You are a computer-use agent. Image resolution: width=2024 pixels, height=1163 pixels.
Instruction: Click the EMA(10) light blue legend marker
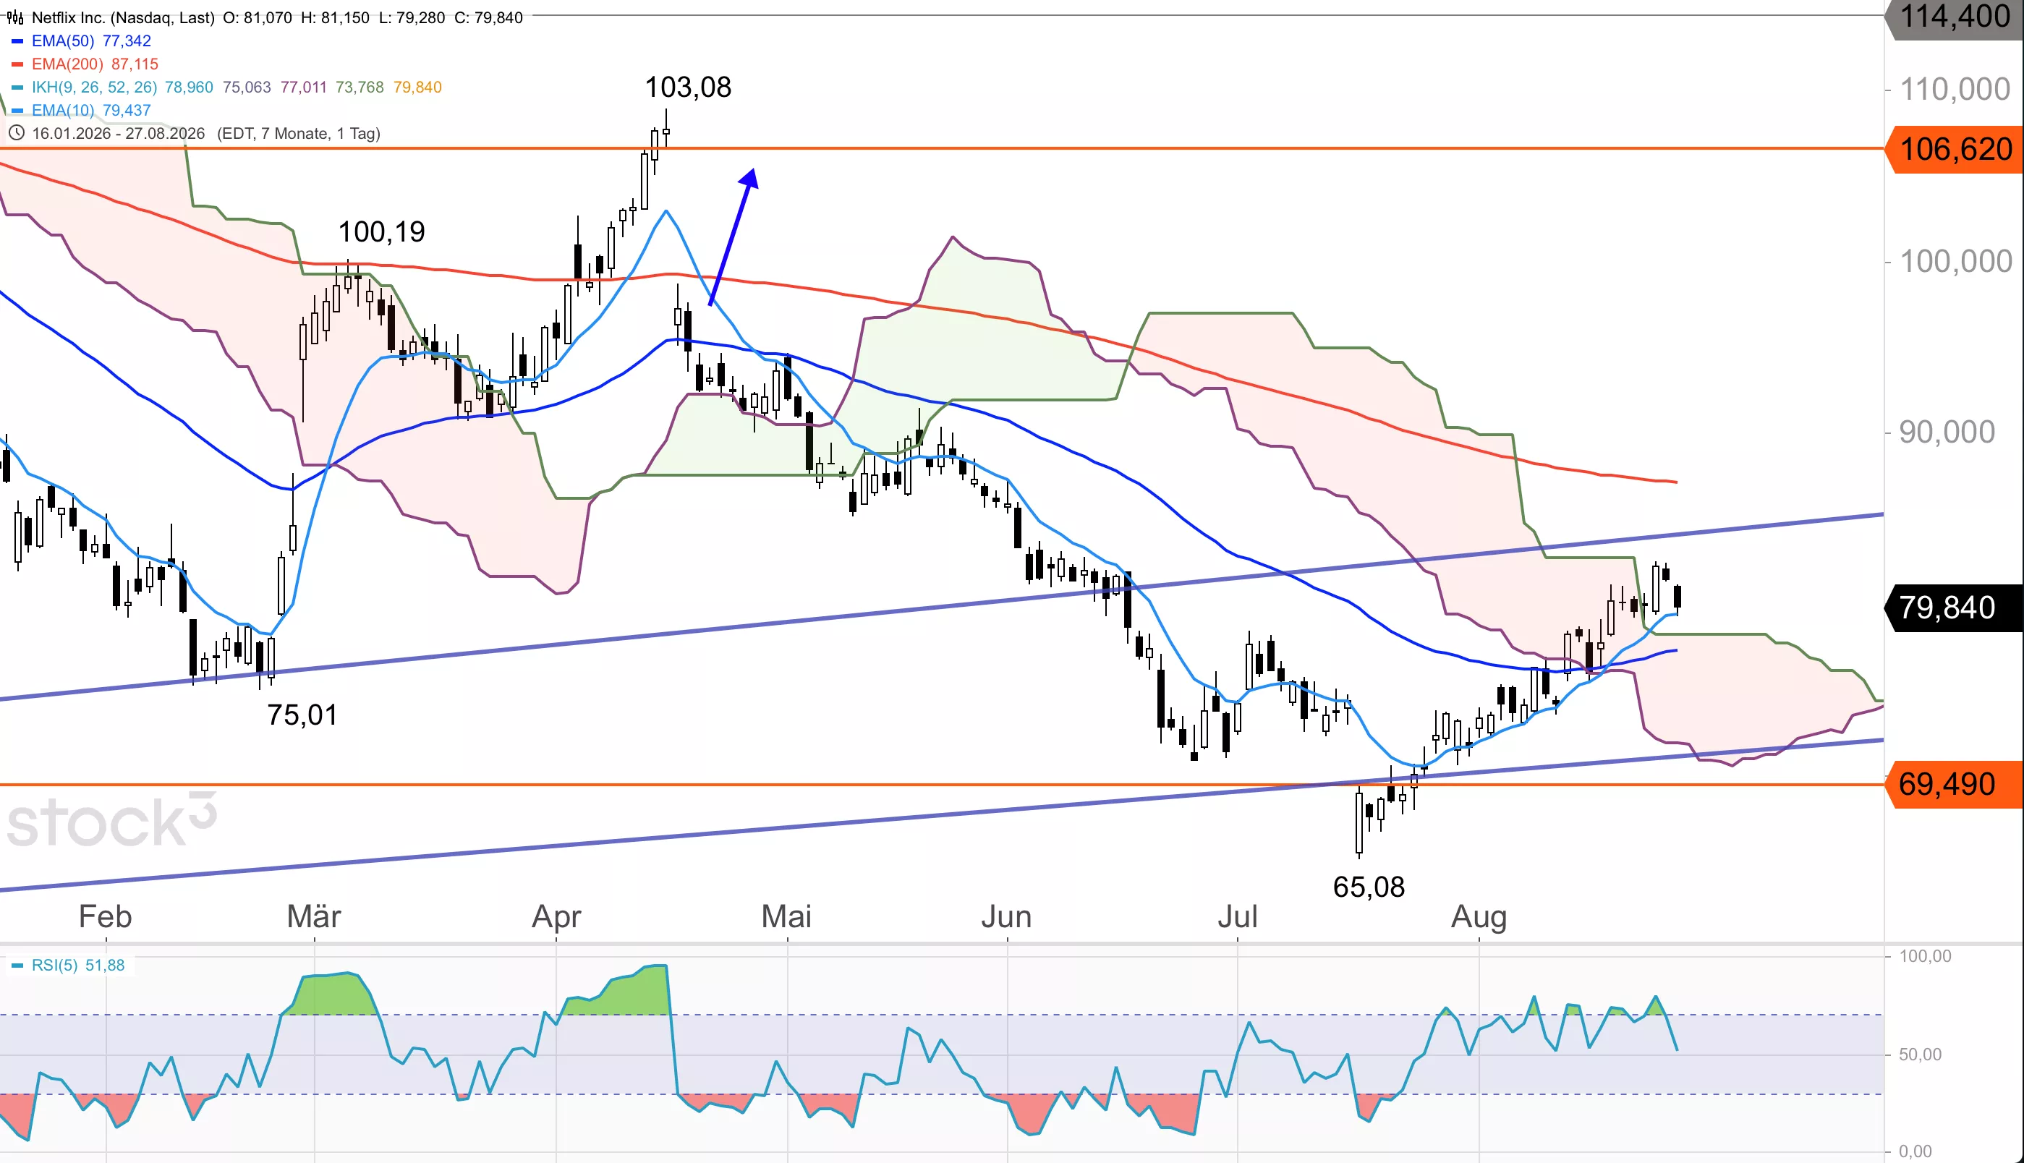click(17, 110)
